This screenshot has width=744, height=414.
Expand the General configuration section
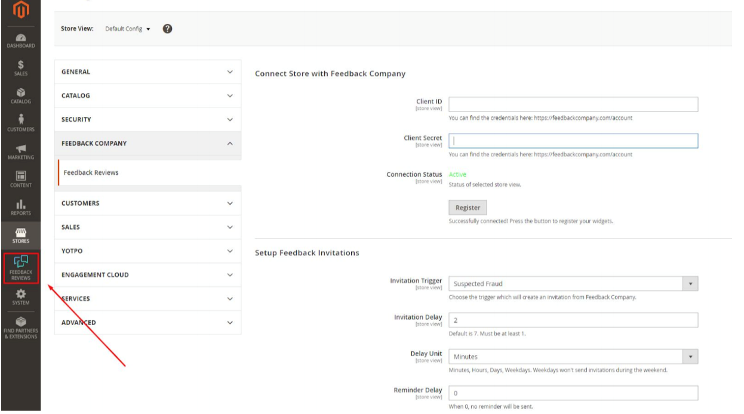(x=147, y=72)
